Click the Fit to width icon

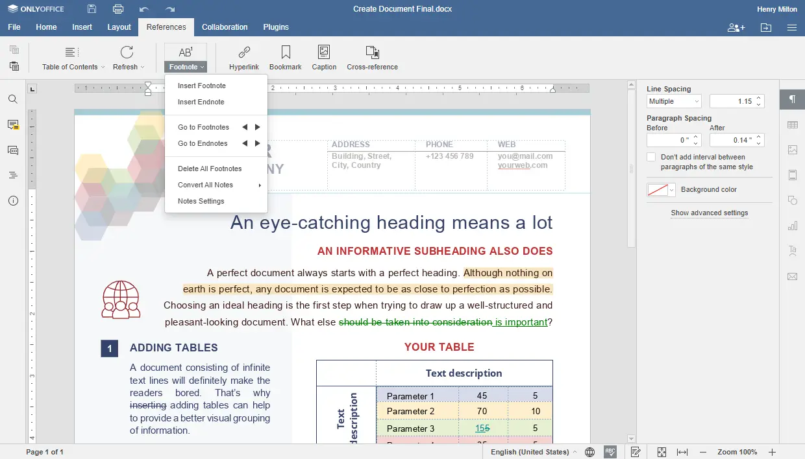(x=682, y=452)
